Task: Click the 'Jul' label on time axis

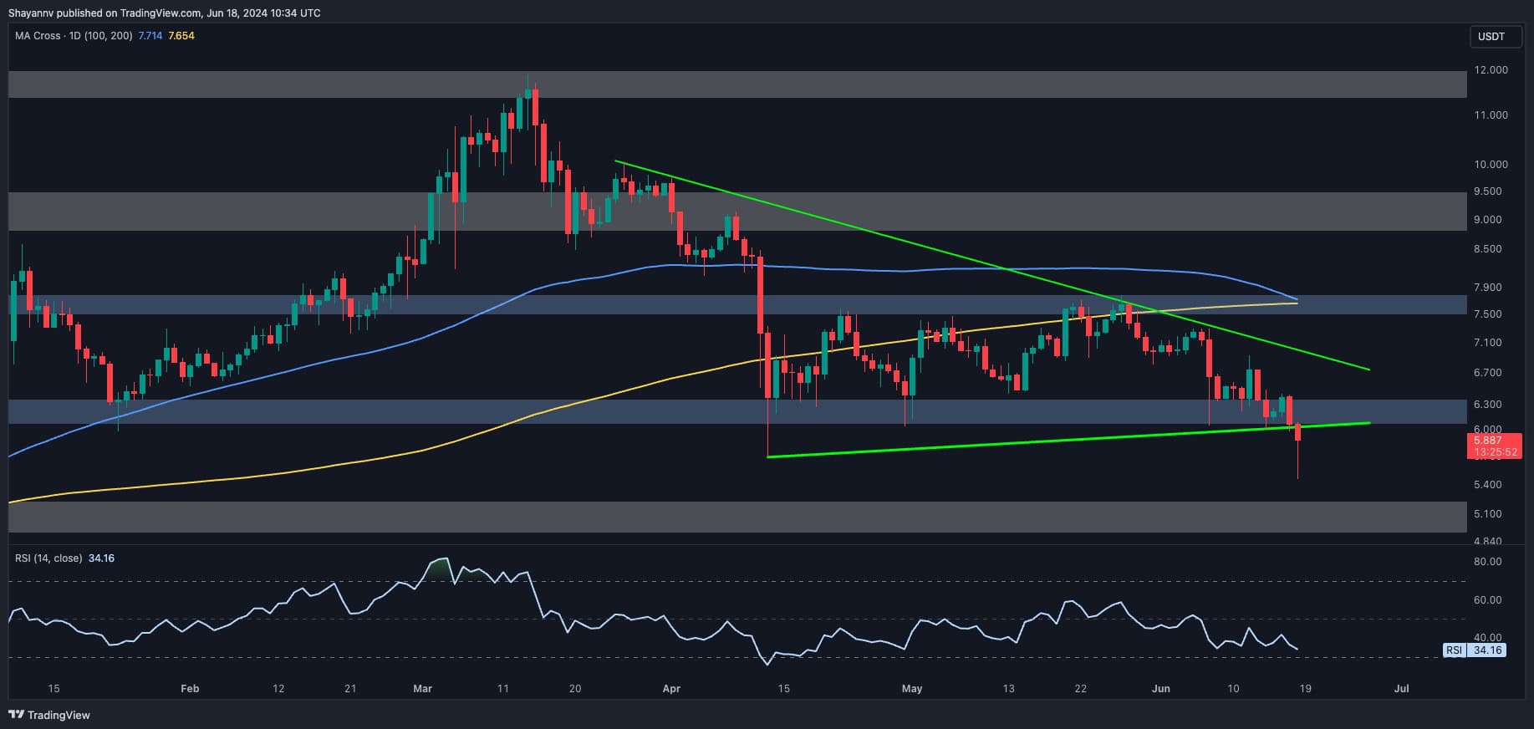Action: pos(1401,688)
